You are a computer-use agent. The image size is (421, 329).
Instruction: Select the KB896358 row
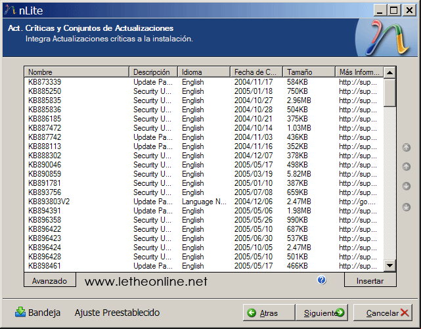pos(204,220)
